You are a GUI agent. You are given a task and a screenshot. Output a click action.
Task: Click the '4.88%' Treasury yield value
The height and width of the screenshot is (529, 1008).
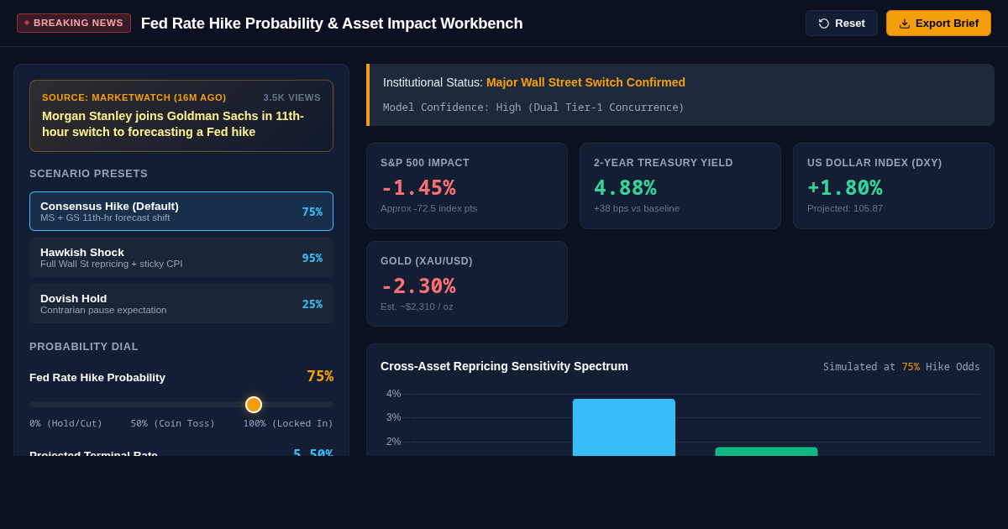tap(625, 187)
